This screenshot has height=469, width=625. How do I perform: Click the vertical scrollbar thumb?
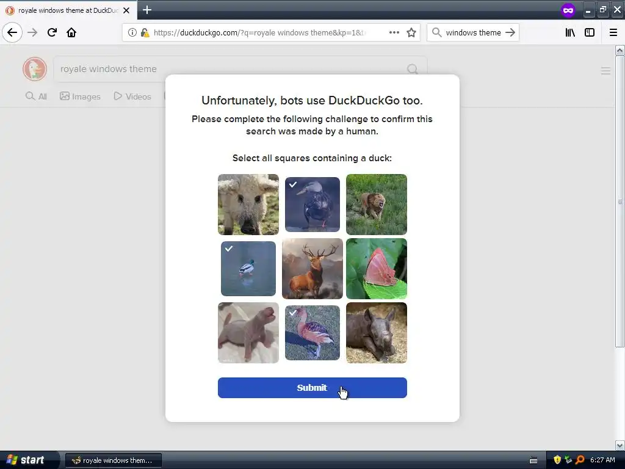click(x=620, y=202)
